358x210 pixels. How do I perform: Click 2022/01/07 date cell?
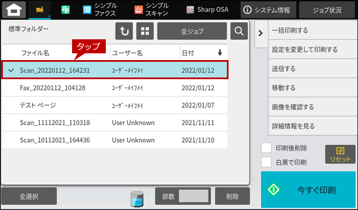[x=198, y=105]
